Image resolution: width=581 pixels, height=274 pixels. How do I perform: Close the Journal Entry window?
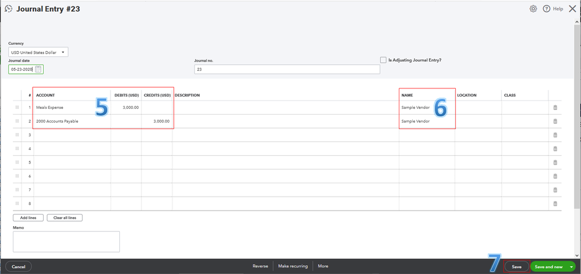[572, 9]
